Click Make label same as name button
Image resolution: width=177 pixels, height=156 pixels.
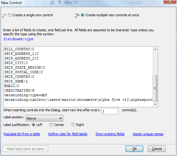pyautogui.click(x=25, y=149)
